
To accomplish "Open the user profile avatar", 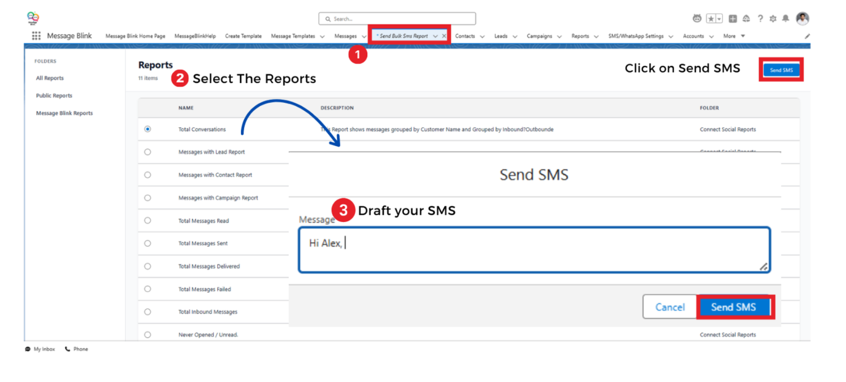I will pos(803,18).
